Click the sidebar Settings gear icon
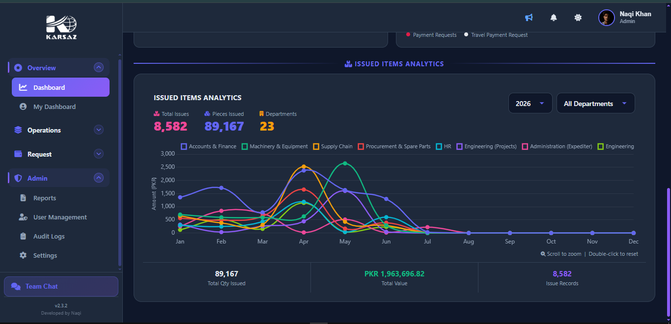The width and height of the screenshot is (671, 324). pyautogui.click(x=23, y=255)
